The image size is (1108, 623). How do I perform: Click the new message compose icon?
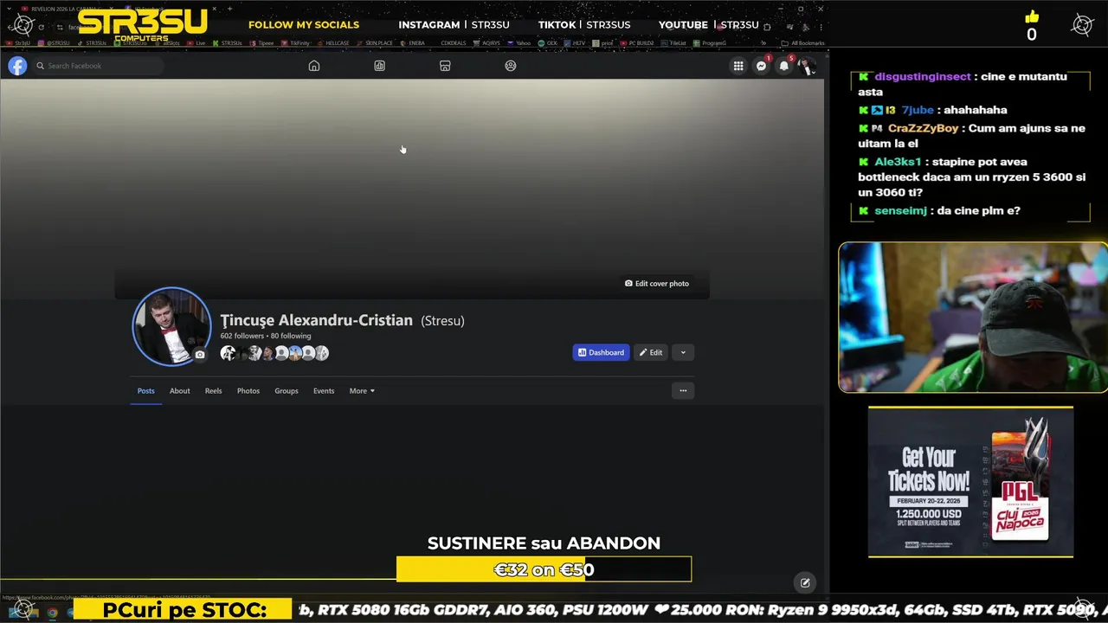pyautogui.click(x=805, y=583)
